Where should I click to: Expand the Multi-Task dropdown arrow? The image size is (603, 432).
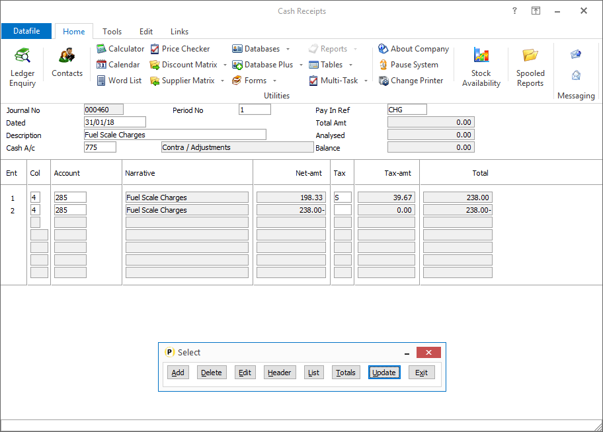[366, 81]
